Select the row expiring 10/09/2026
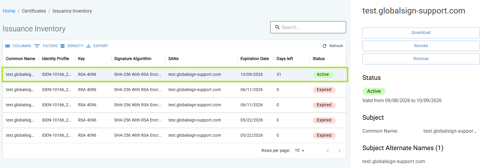This screenshot has height=168, width=491. [x=174, y=74]
